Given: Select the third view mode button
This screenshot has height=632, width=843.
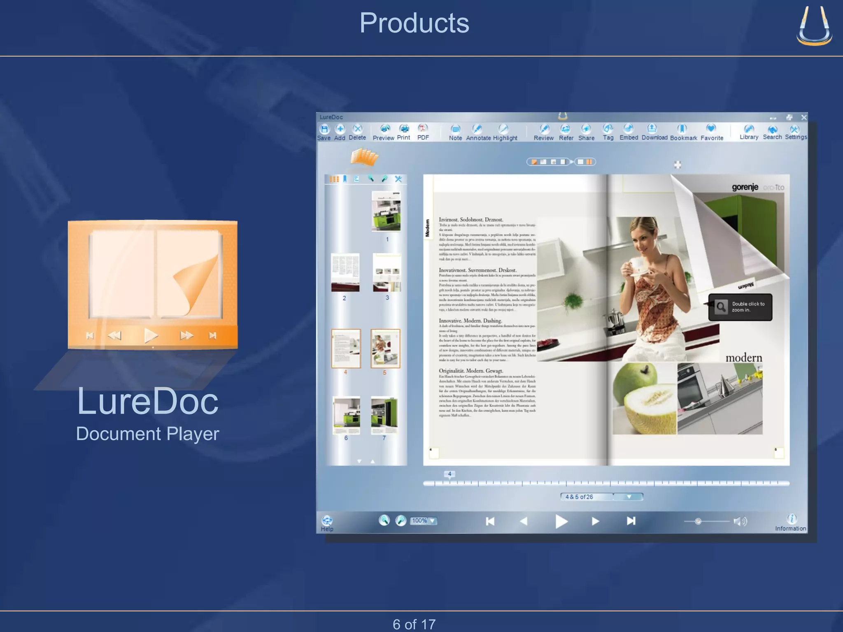Looking at the screenshot, I should pos(553,162).
